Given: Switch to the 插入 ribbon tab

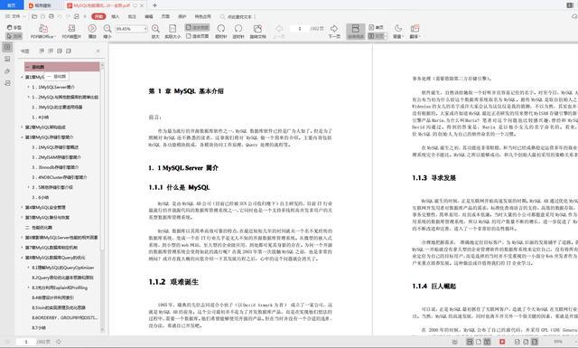Looking at the screenshot, I should point(115,16).
